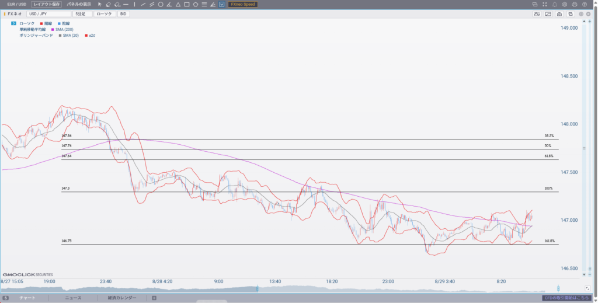This screenshot has width=598, height=303.
Task: Select the pentagon drawing tool
Action: point(196,5)
